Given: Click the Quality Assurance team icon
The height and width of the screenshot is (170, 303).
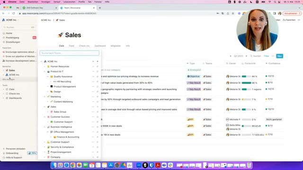Looking at the screenshot, I should (52, 76).
